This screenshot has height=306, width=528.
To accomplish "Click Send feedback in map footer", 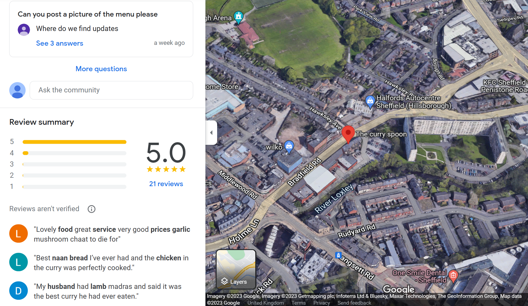I will [x=354, y=303].
